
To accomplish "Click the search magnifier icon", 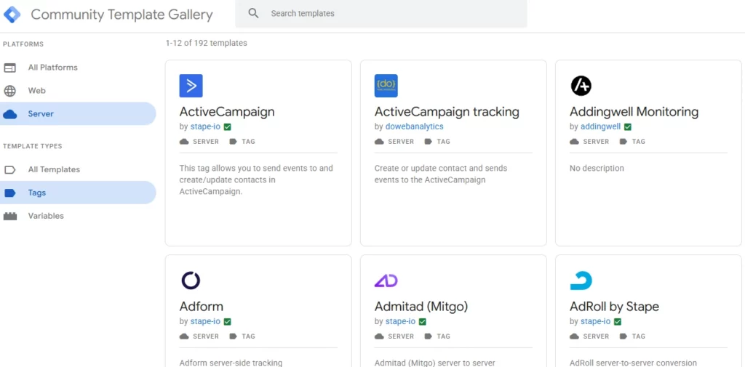I will (x=254, y=13).
